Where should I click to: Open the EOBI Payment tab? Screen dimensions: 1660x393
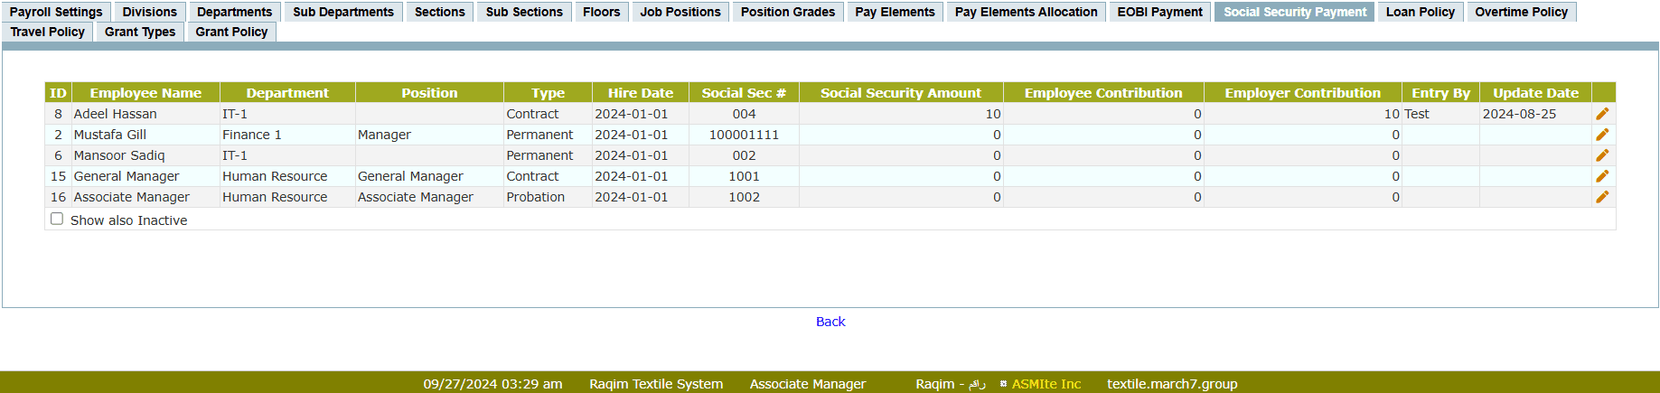pos(1159,12)
